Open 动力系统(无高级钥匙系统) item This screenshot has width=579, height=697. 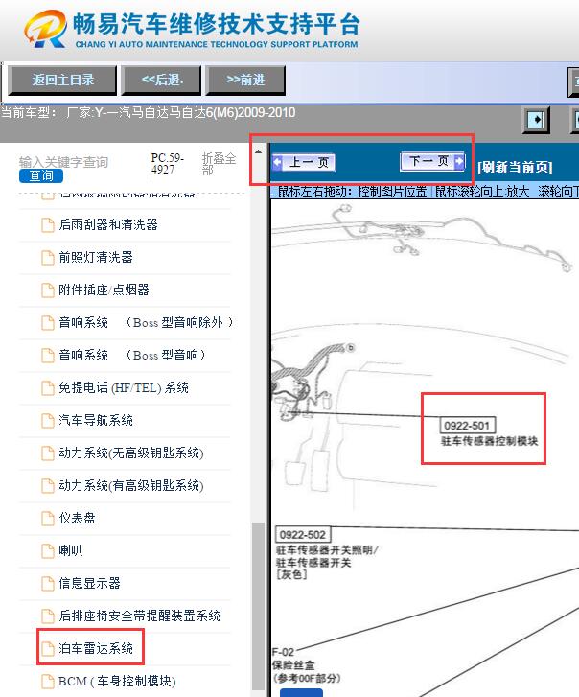(131, 453)
